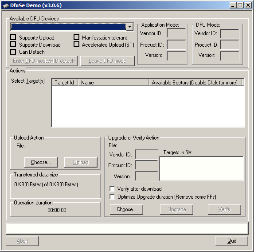Click the DFU Mode Version field
254x252 pixels.
230,56
